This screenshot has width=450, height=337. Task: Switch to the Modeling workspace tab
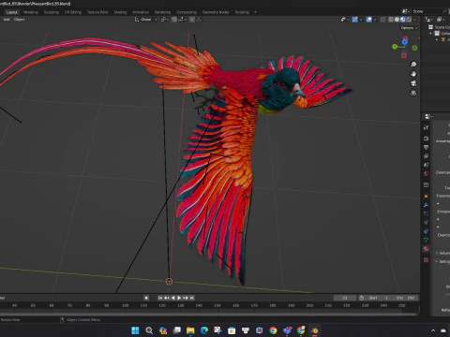tap(31, 12)
